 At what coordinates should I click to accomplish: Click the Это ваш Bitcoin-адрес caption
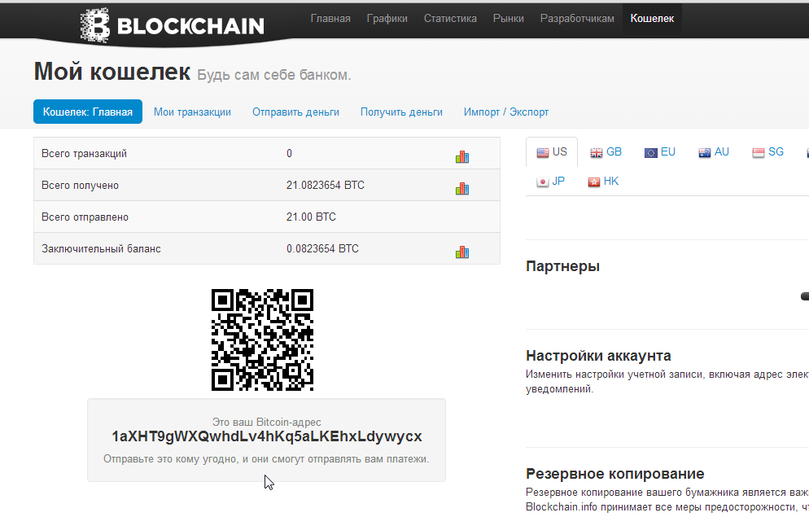[x=267, y=422]
